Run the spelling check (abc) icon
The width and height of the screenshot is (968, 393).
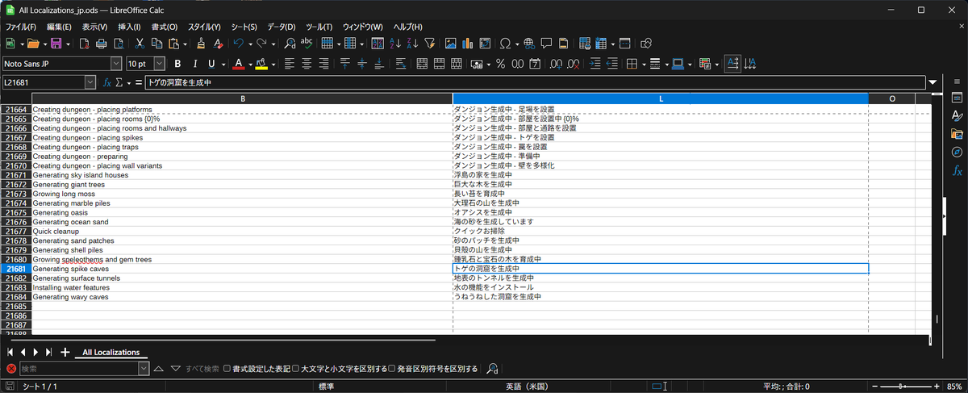pos(307,43)
